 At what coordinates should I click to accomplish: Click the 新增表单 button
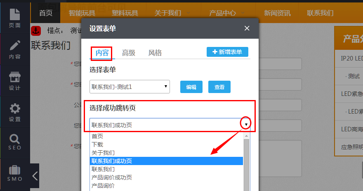227,52
